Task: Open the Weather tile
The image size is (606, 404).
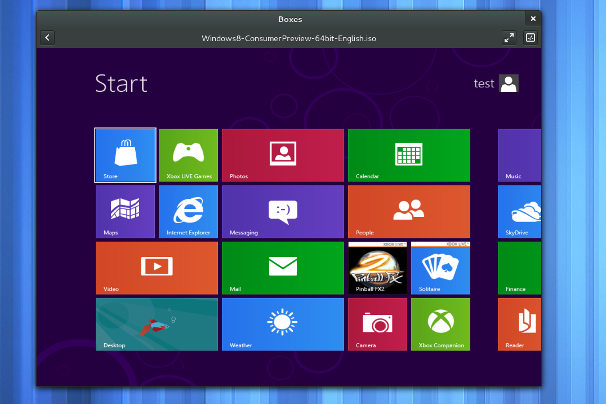Action: click(283, 325)
